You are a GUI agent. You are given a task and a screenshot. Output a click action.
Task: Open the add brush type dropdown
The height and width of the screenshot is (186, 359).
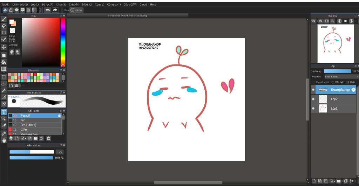(23, 138)
